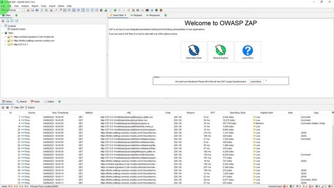
Task: Click the 'Comment, Hidden, Script' tags cell
Action: pyautogui.click(x=313, y=123)
